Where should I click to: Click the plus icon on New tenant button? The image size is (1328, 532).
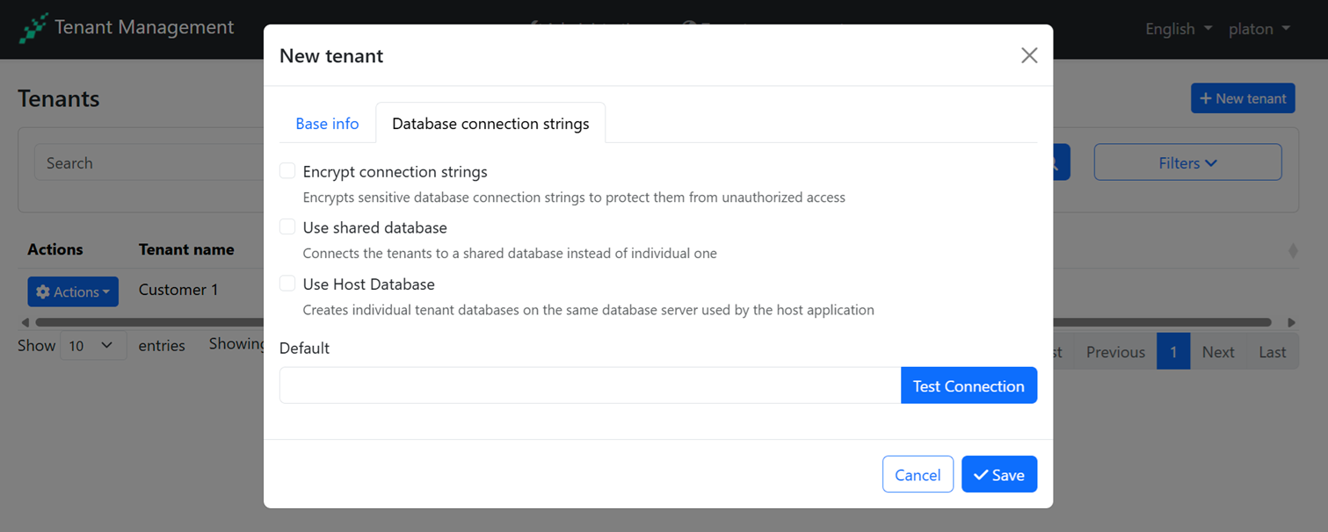coord(1206,98)
